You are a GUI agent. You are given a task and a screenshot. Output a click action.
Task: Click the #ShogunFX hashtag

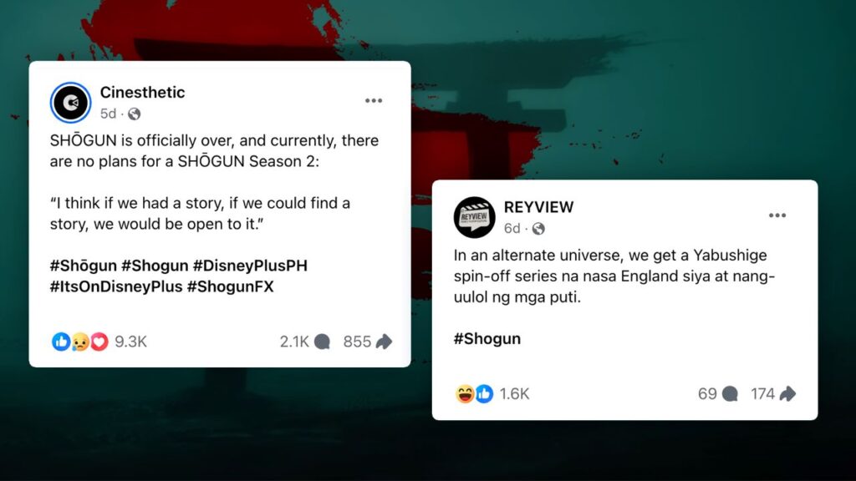tap(231, 287)
